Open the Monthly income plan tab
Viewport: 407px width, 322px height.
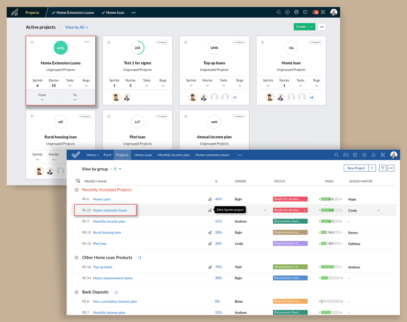pos(173,155)
